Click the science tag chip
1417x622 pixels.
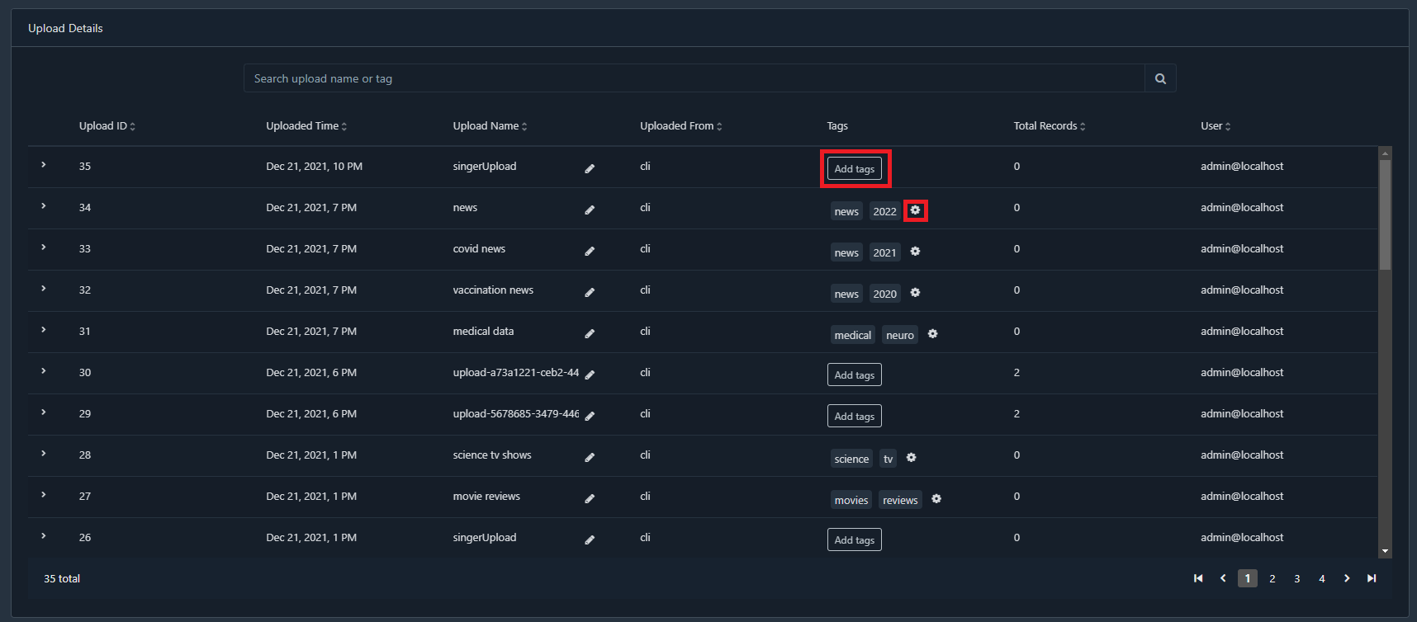point(851,459)
